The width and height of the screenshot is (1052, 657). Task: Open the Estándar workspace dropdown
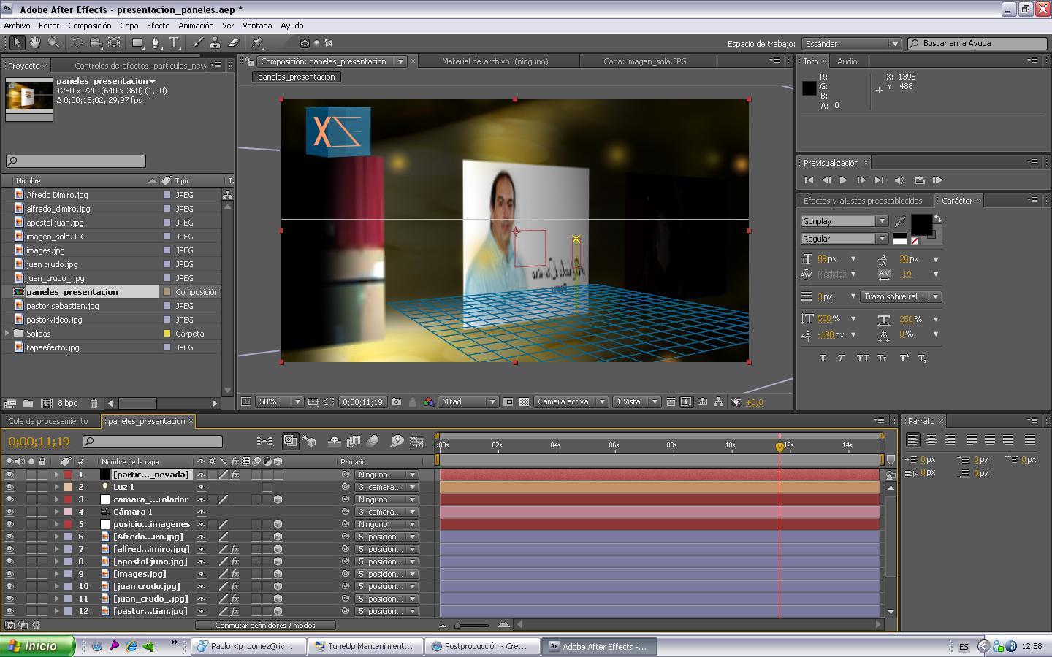(851, 44)
